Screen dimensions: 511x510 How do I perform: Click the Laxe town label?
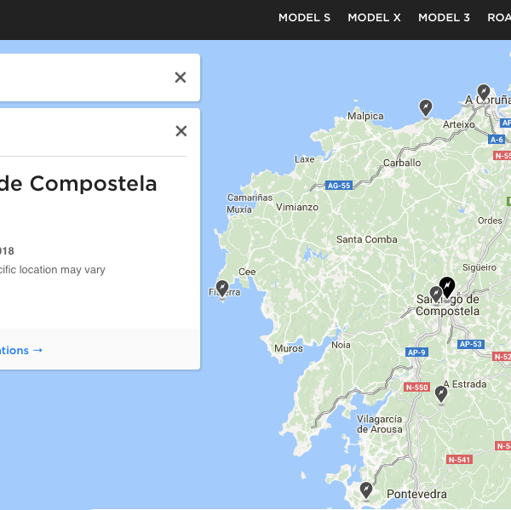point(305,159)
